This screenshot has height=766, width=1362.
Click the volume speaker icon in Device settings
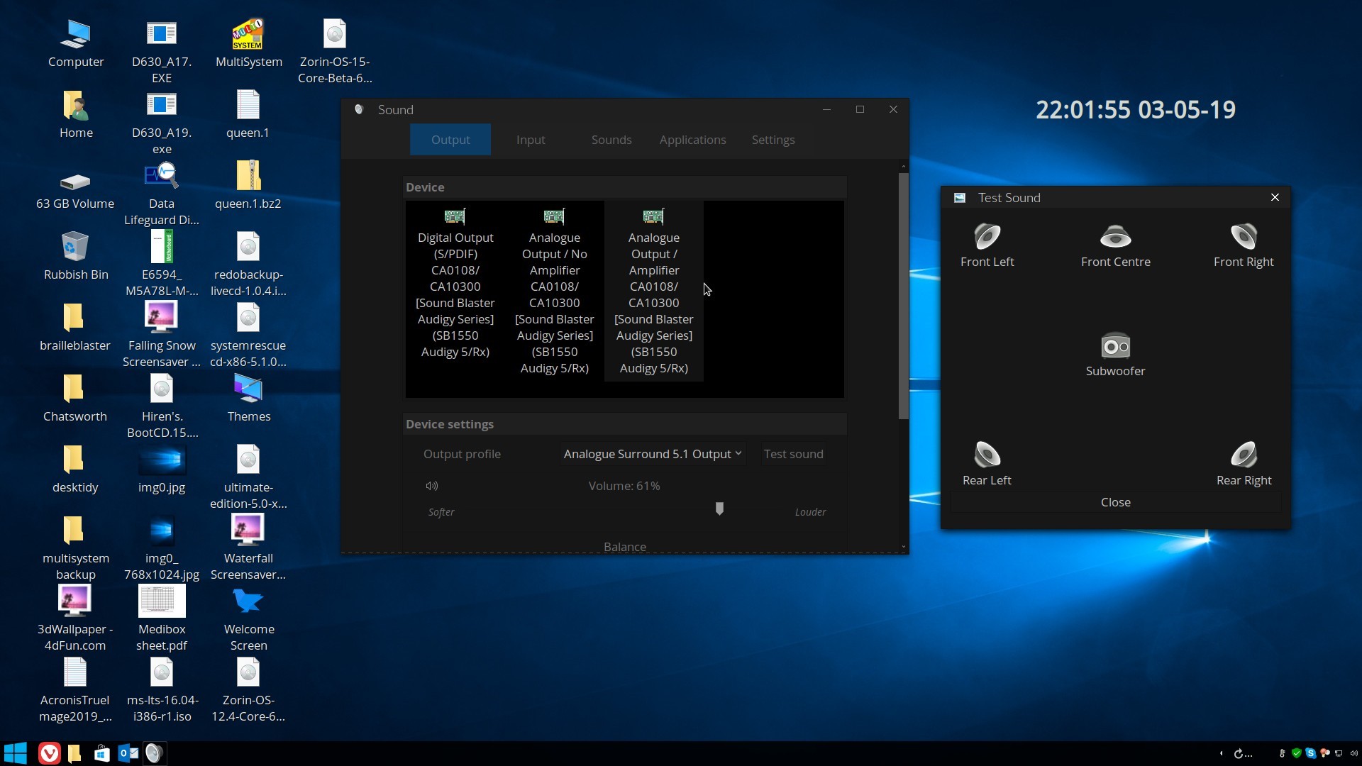click(432, 486)
